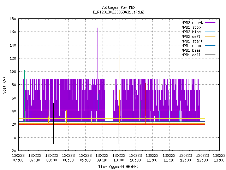Click the light blue NPD2 bias legend line

[210, 32]
